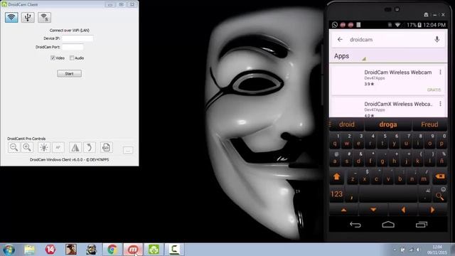Screen dimensions: 455x256
Task: Tap the spacebar on phone keyboard
Action: point(388,194)
